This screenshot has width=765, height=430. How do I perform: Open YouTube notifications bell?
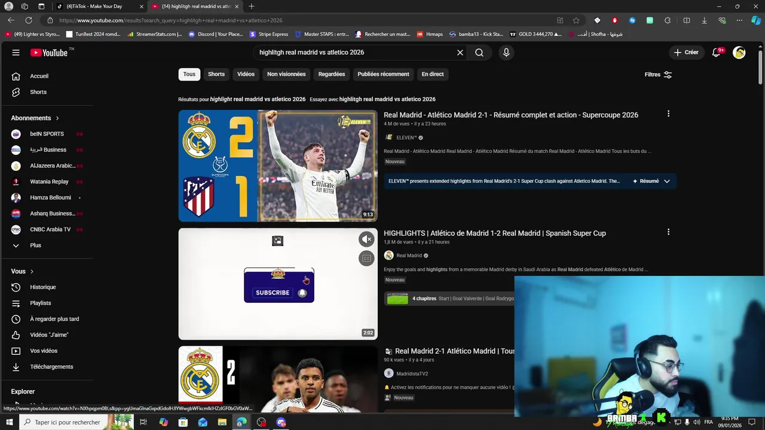tap(716, 53)
